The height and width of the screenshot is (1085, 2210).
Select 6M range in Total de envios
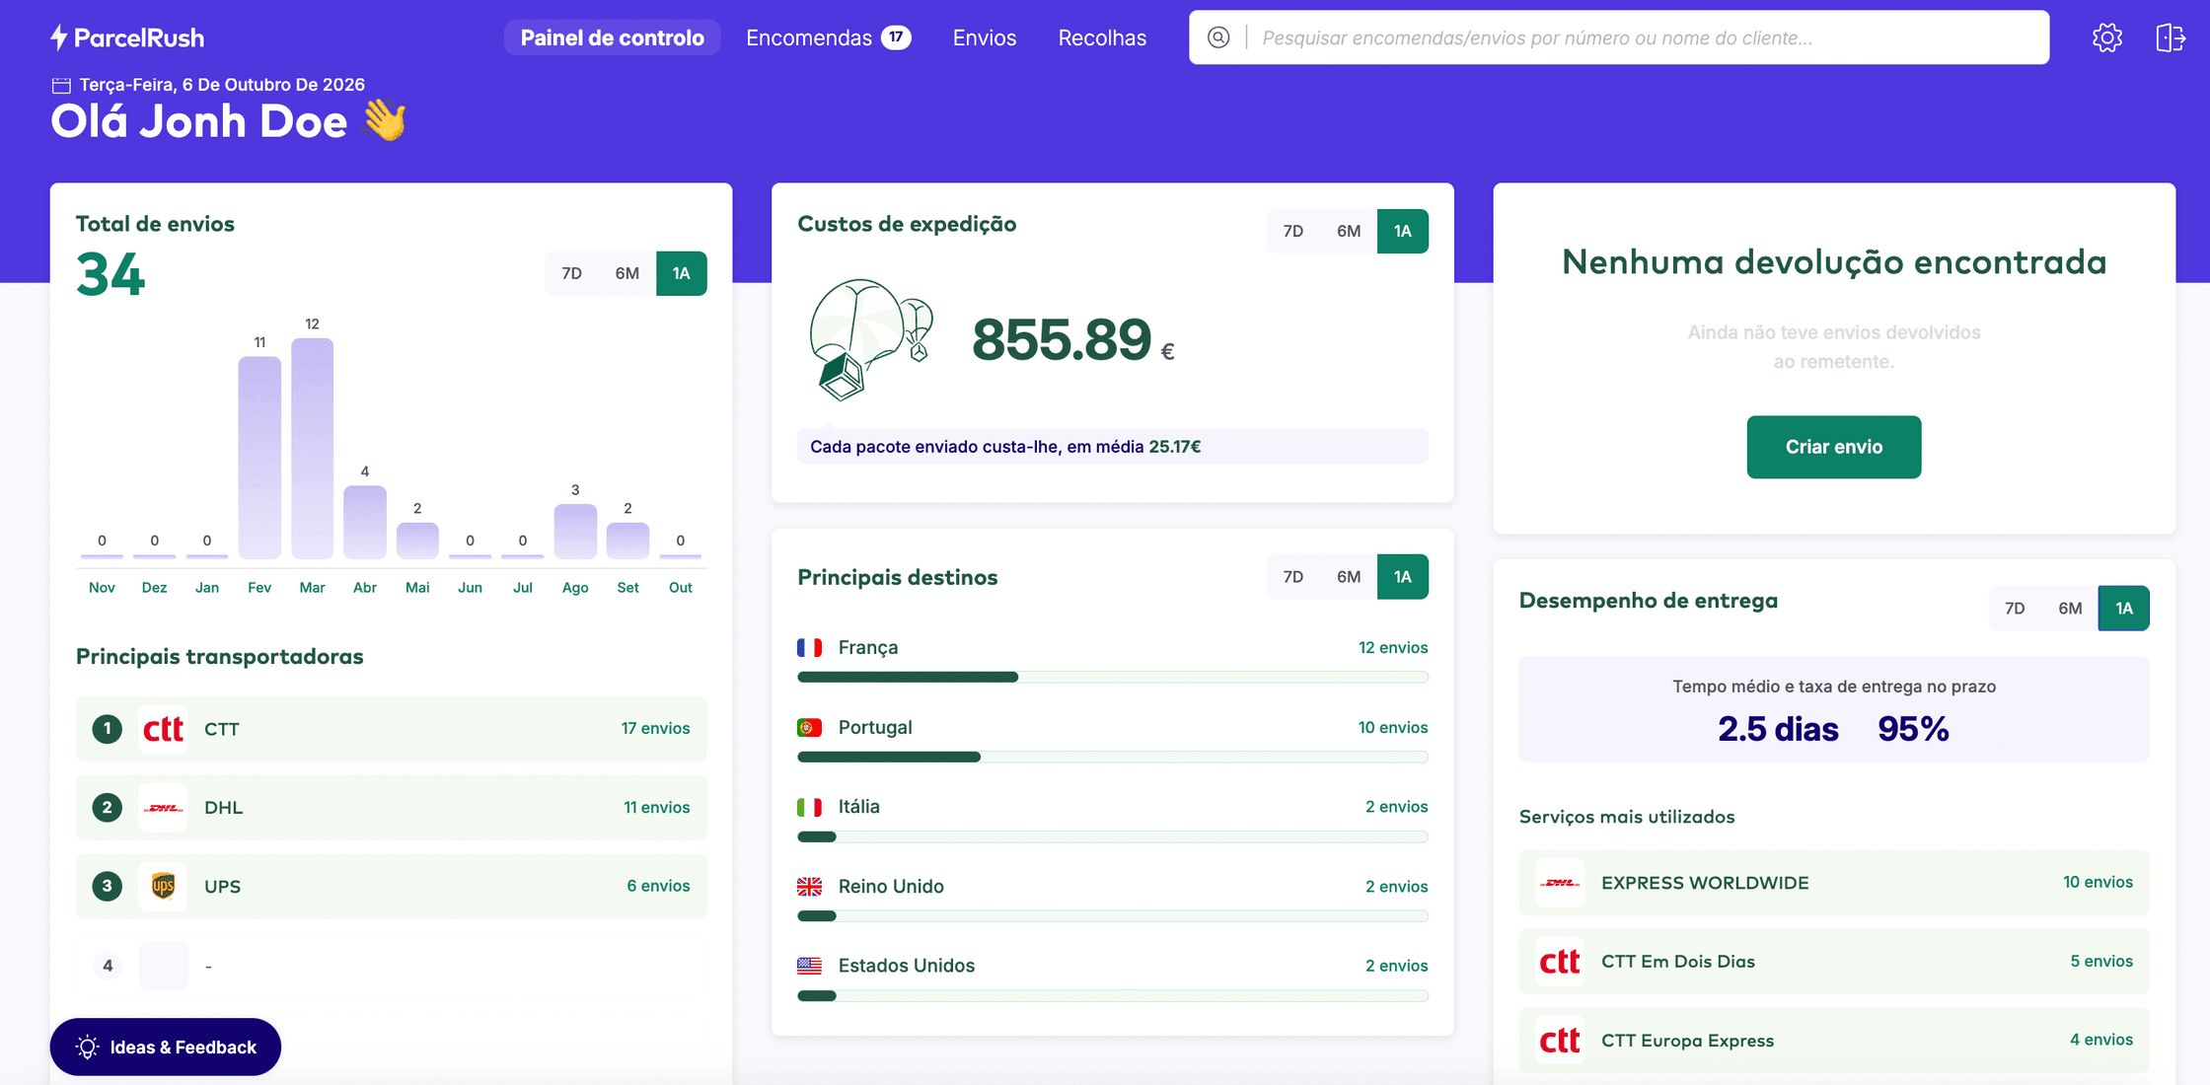pyautogui.click(x=627, y=273)
